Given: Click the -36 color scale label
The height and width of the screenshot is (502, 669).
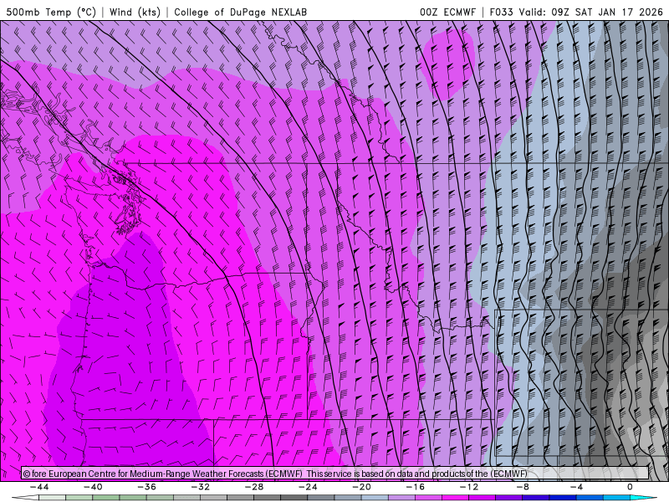Looking at the screenshot, I should [146, 487].
